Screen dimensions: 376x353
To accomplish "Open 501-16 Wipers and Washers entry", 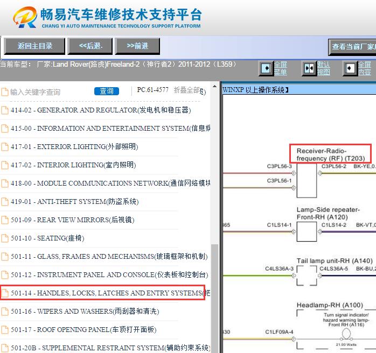I will [85, 312].
